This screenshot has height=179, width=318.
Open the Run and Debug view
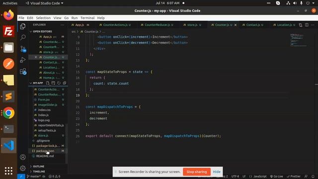pyautogui.click(x=23, y=60)
